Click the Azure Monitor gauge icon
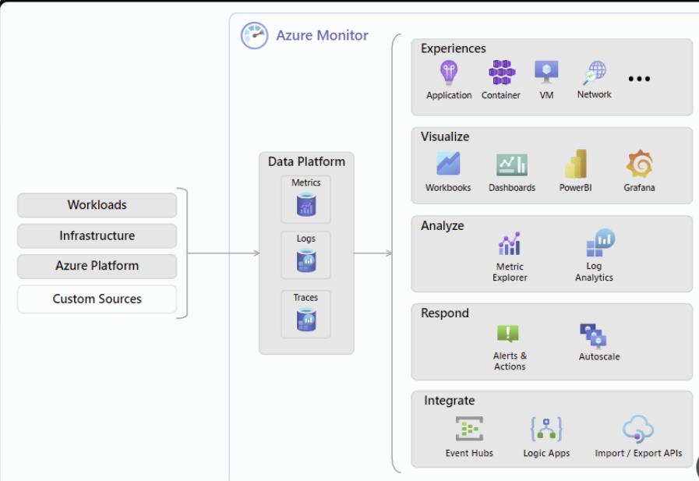This screenshot has height=481, width=699. point(254,35)
